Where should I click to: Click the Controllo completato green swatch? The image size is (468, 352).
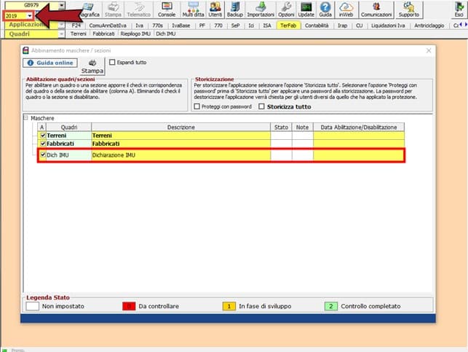(330, 306)
